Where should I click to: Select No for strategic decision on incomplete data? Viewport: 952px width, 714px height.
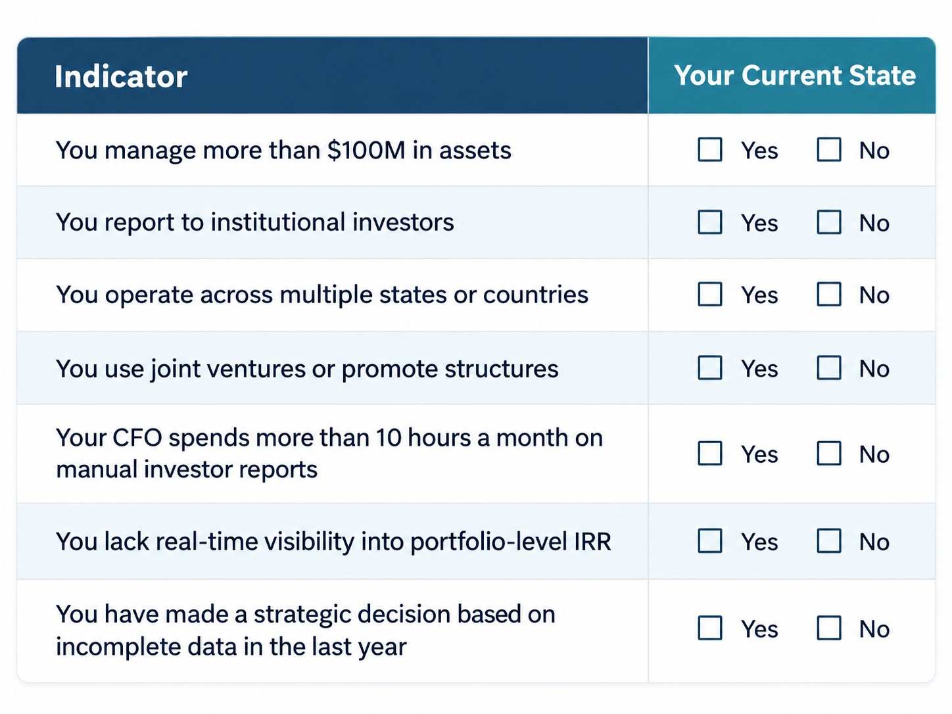828,628
